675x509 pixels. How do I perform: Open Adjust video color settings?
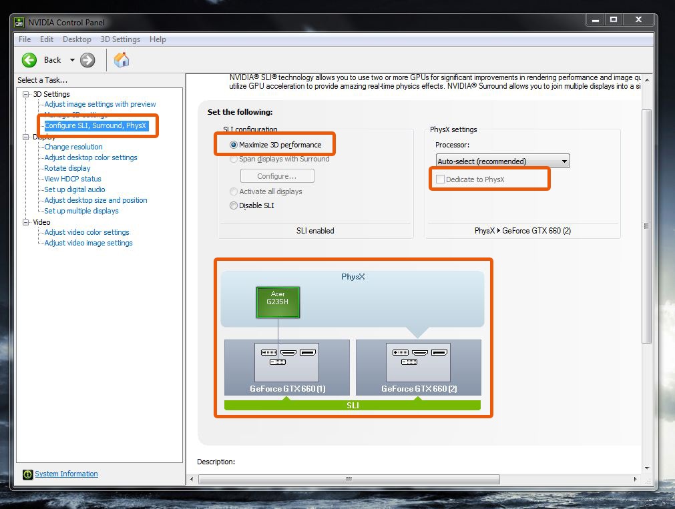(87, 232)
